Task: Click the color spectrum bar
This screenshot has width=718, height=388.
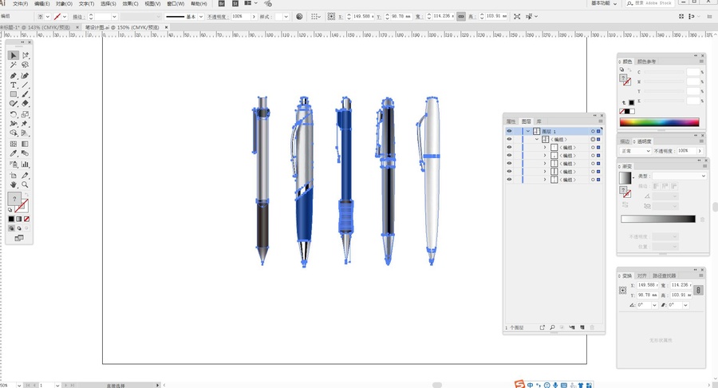Action: point(660,122)
